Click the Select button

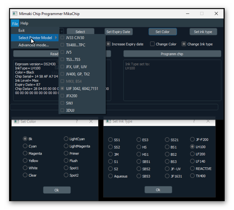(x=80, y=32)
